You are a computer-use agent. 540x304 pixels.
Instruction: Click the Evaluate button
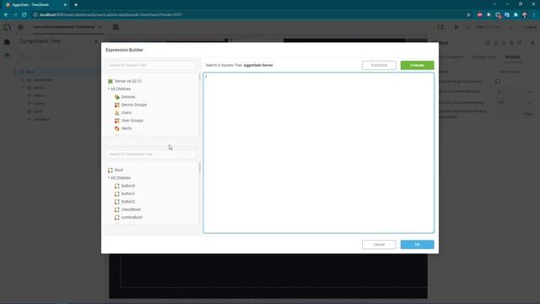click(417, 65)
